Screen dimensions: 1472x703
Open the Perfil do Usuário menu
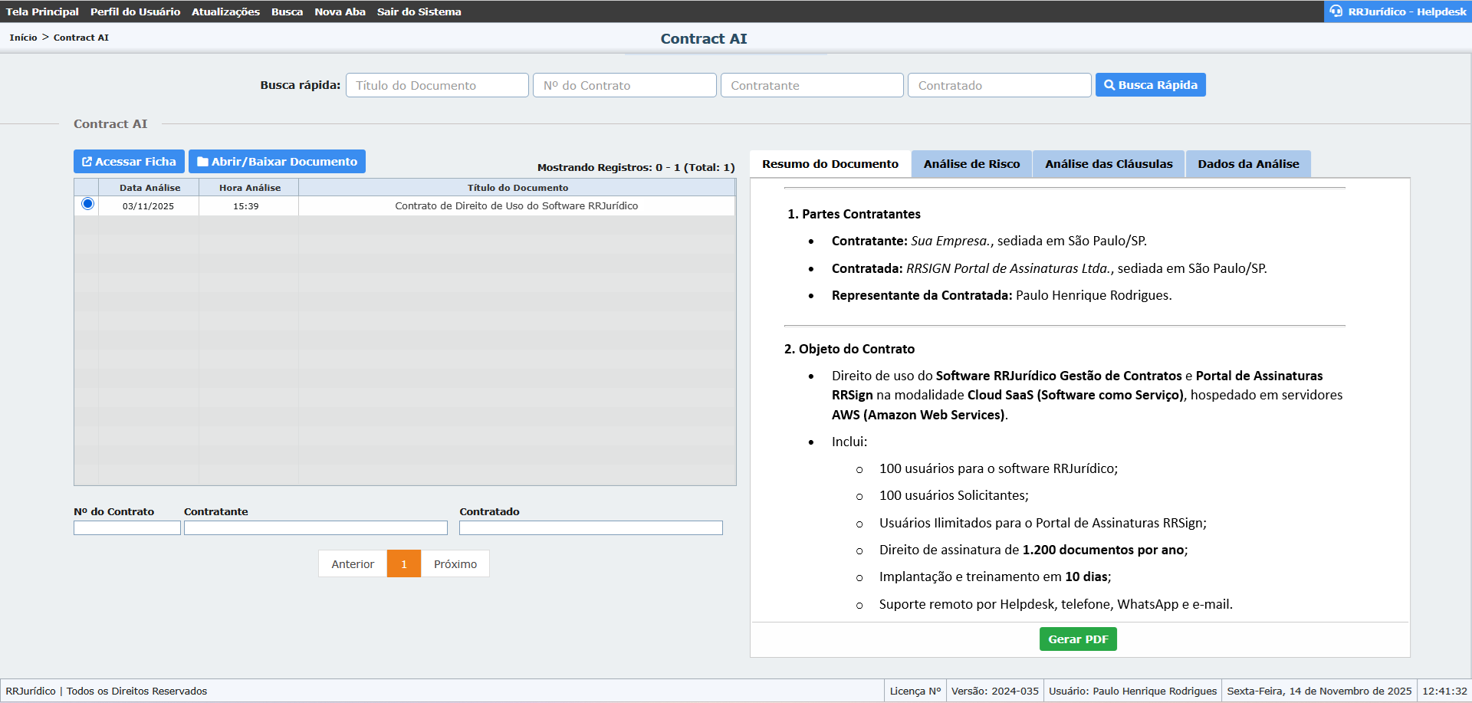(135, 11)
